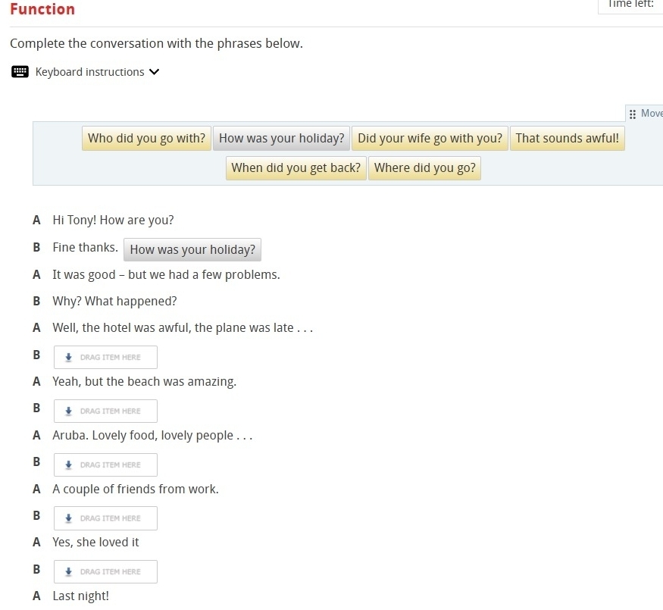The height and width of the screenshot is (610, 663).
Task: Click the down-arrow icon in last drop zone
Action: click(68, 572)
